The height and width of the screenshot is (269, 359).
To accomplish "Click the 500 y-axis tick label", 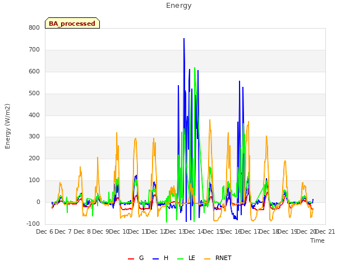I will 34,94.
